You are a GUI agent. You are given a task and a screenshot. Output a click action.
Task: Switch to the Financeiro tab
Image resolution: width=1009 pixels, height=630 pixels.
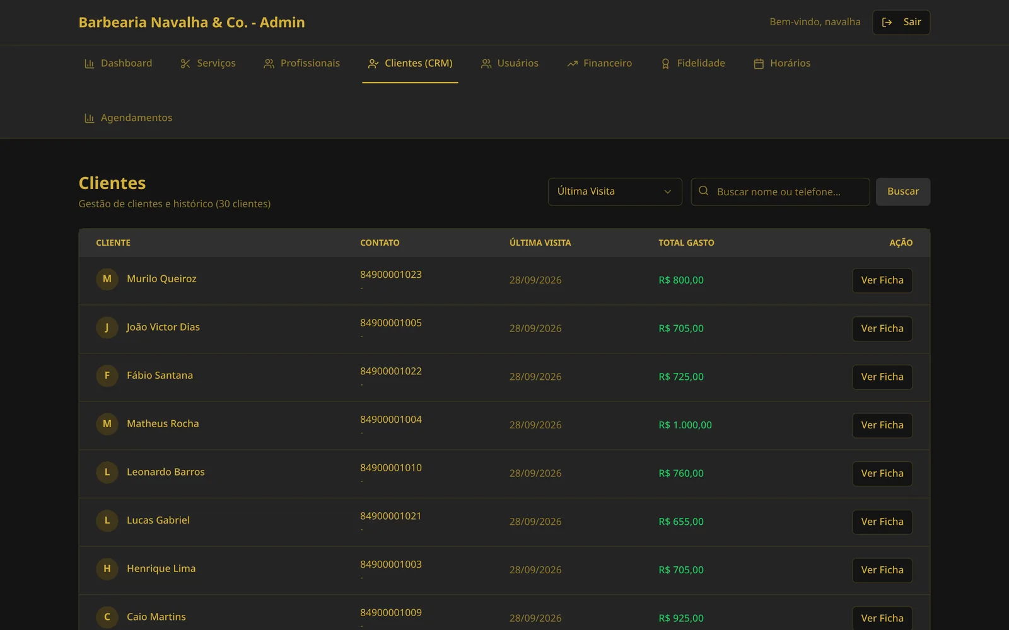pyautogui.click(x=599, y=64)
